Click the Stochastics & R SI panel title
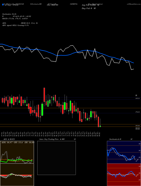The height and width of the screenshot is (186, 141). [121, 139]
